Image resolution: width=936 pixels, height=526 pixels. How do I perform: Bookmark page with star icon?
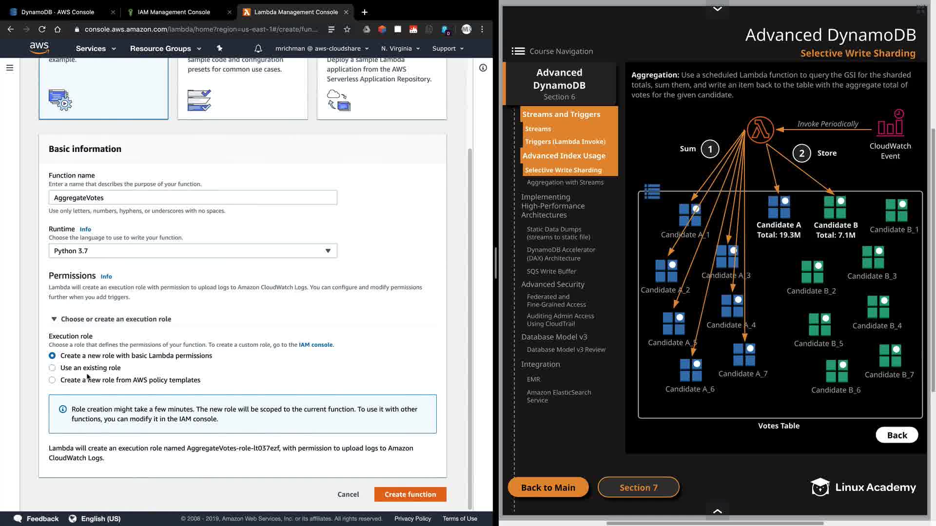coord(347,29)
